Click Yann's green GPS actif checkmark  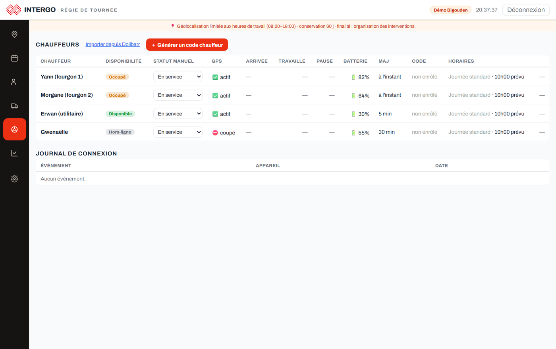click(215, 77)
